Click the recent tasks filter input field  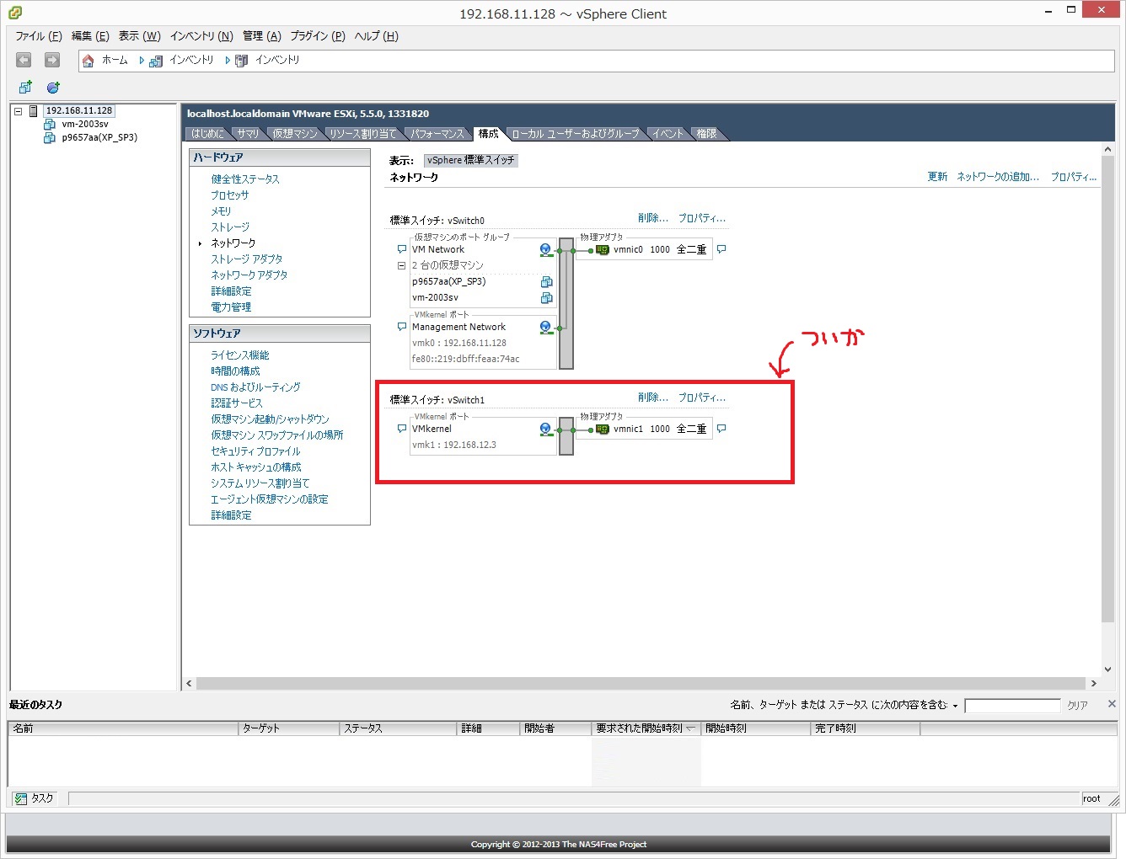[x=1012, y=706]
